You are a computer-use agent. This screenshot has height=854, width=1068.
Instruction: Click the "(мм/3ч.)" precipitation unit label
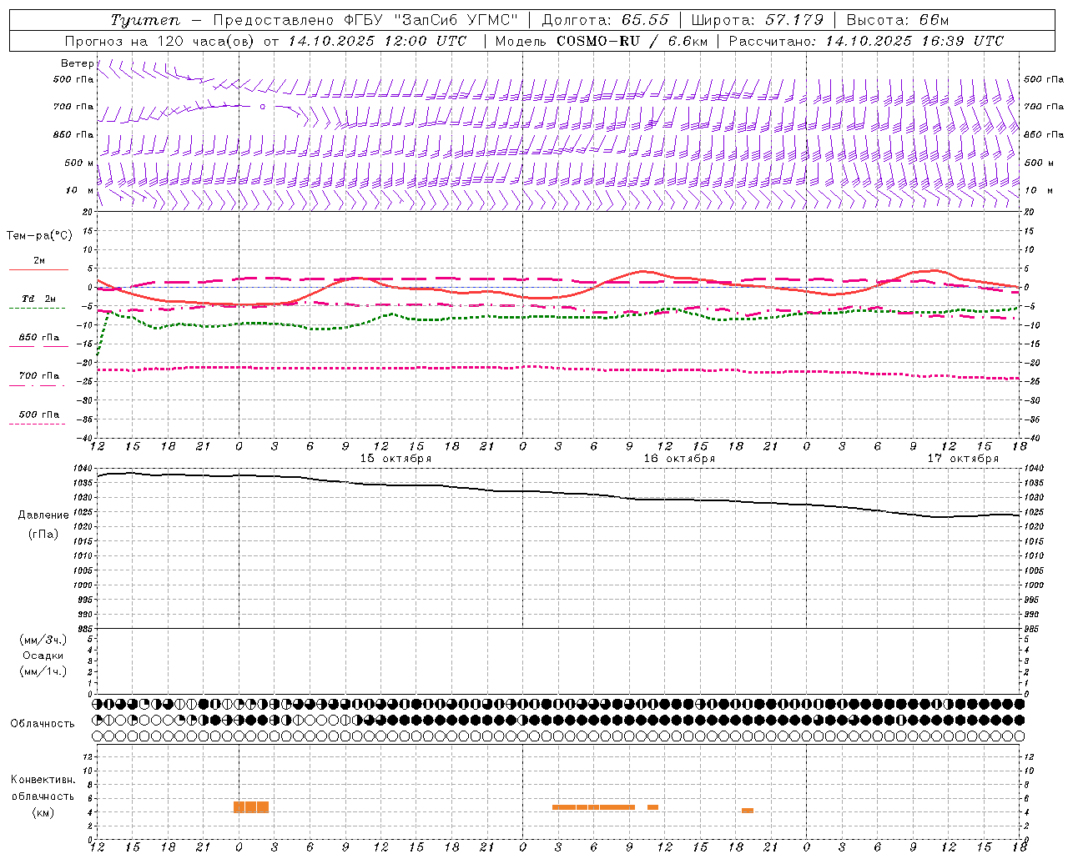pyautogui.click(x=43, y=640)
